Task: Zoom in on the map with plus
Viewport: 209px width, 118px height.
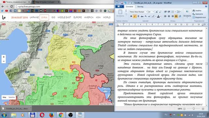Action: coord(4,57)
